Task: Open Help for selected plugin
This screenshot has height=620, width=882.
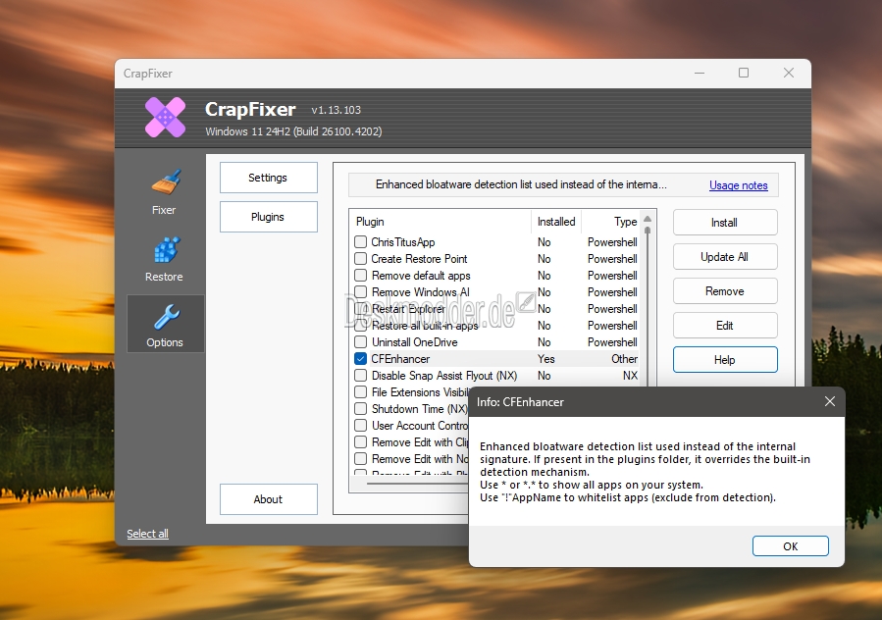Action: pyautogui.click(x=725, y=360)
